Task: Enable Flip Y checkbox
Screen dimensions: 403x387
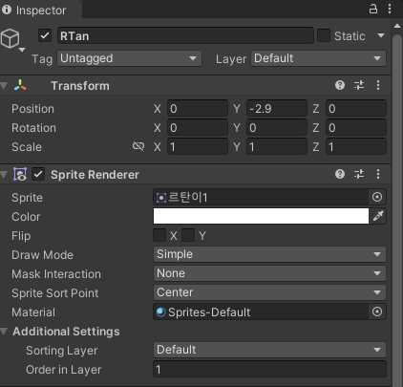Action: [188, 235]
